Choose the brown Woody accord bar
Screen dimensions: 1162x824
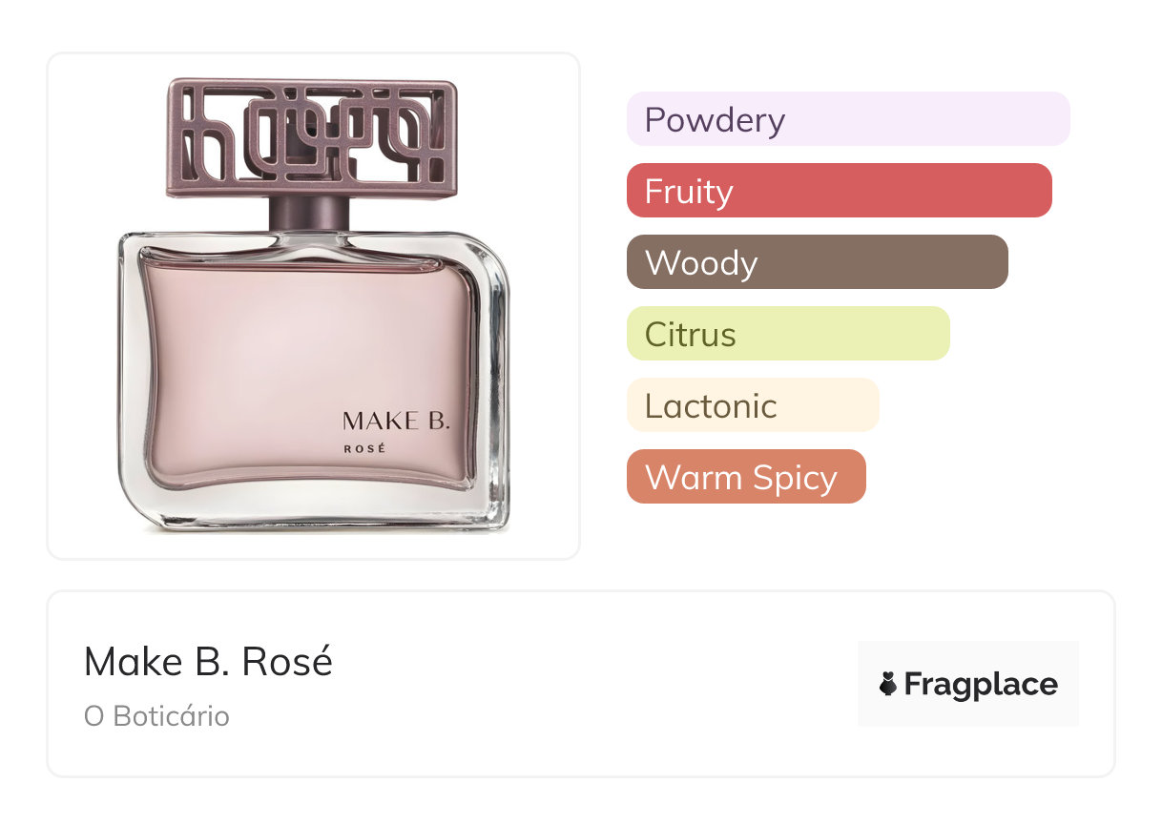click(817, 262)
